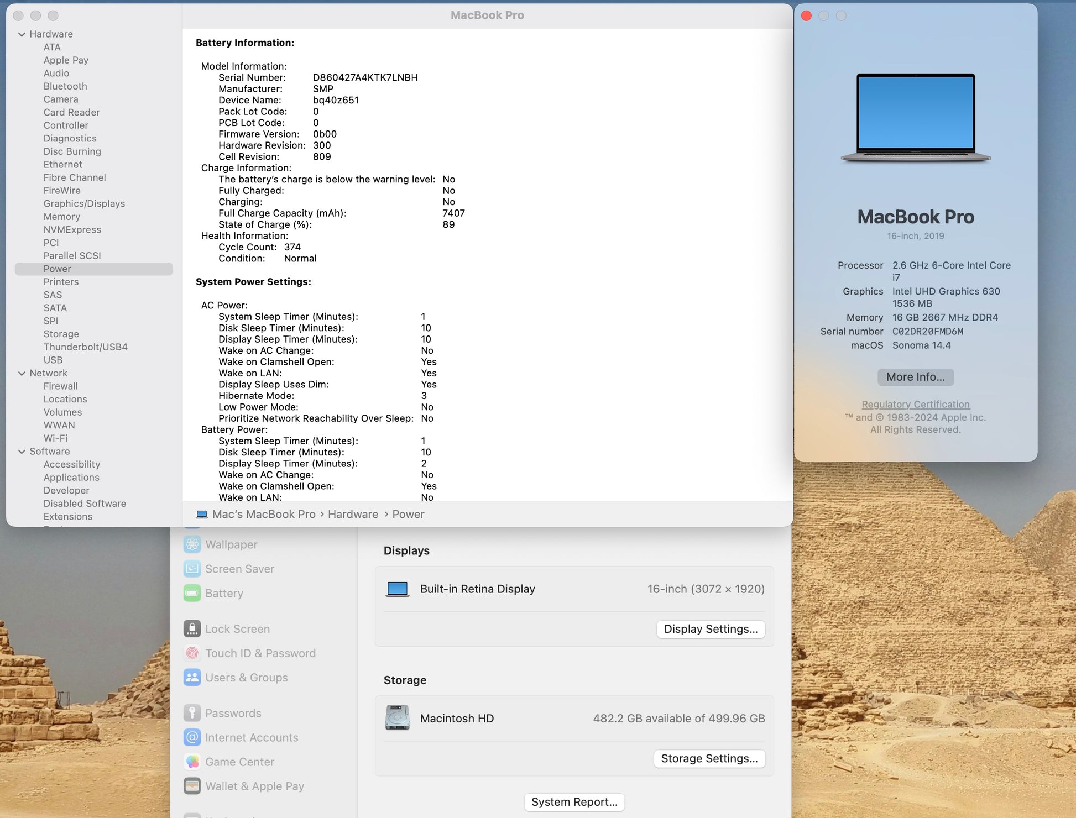The width and height of the screenshot is (1076, 818).
Task: Select the Lock Screen icon
Action: pyautogui.click(x=192, y=629)
